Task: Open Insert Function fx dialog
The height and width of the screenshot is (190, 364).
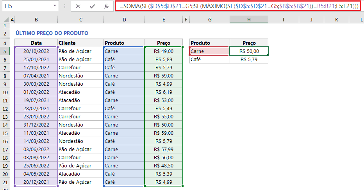Action: 106,6
